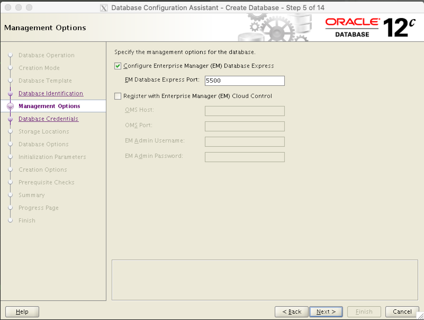
Task: Click the message area at bottom
Action: tap(265, 280)
